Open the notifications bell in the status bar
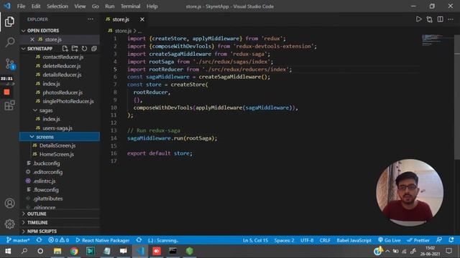This screenshot has width=460, height=258. 451,240
